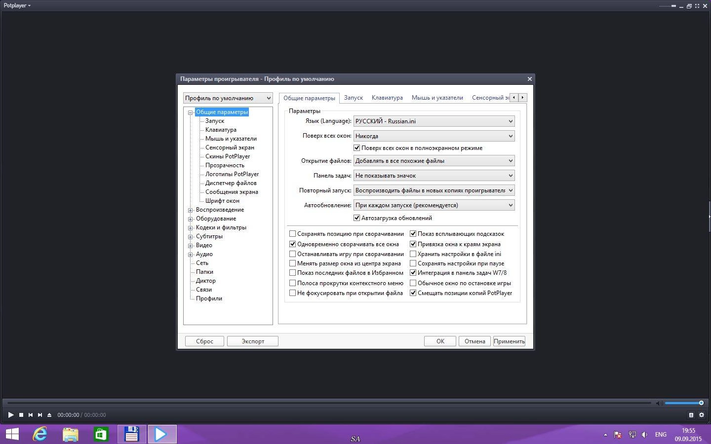Select 'Шрифт окон' tree item
Viewport: 711px width, 444px height.
[x=222, y=201]
